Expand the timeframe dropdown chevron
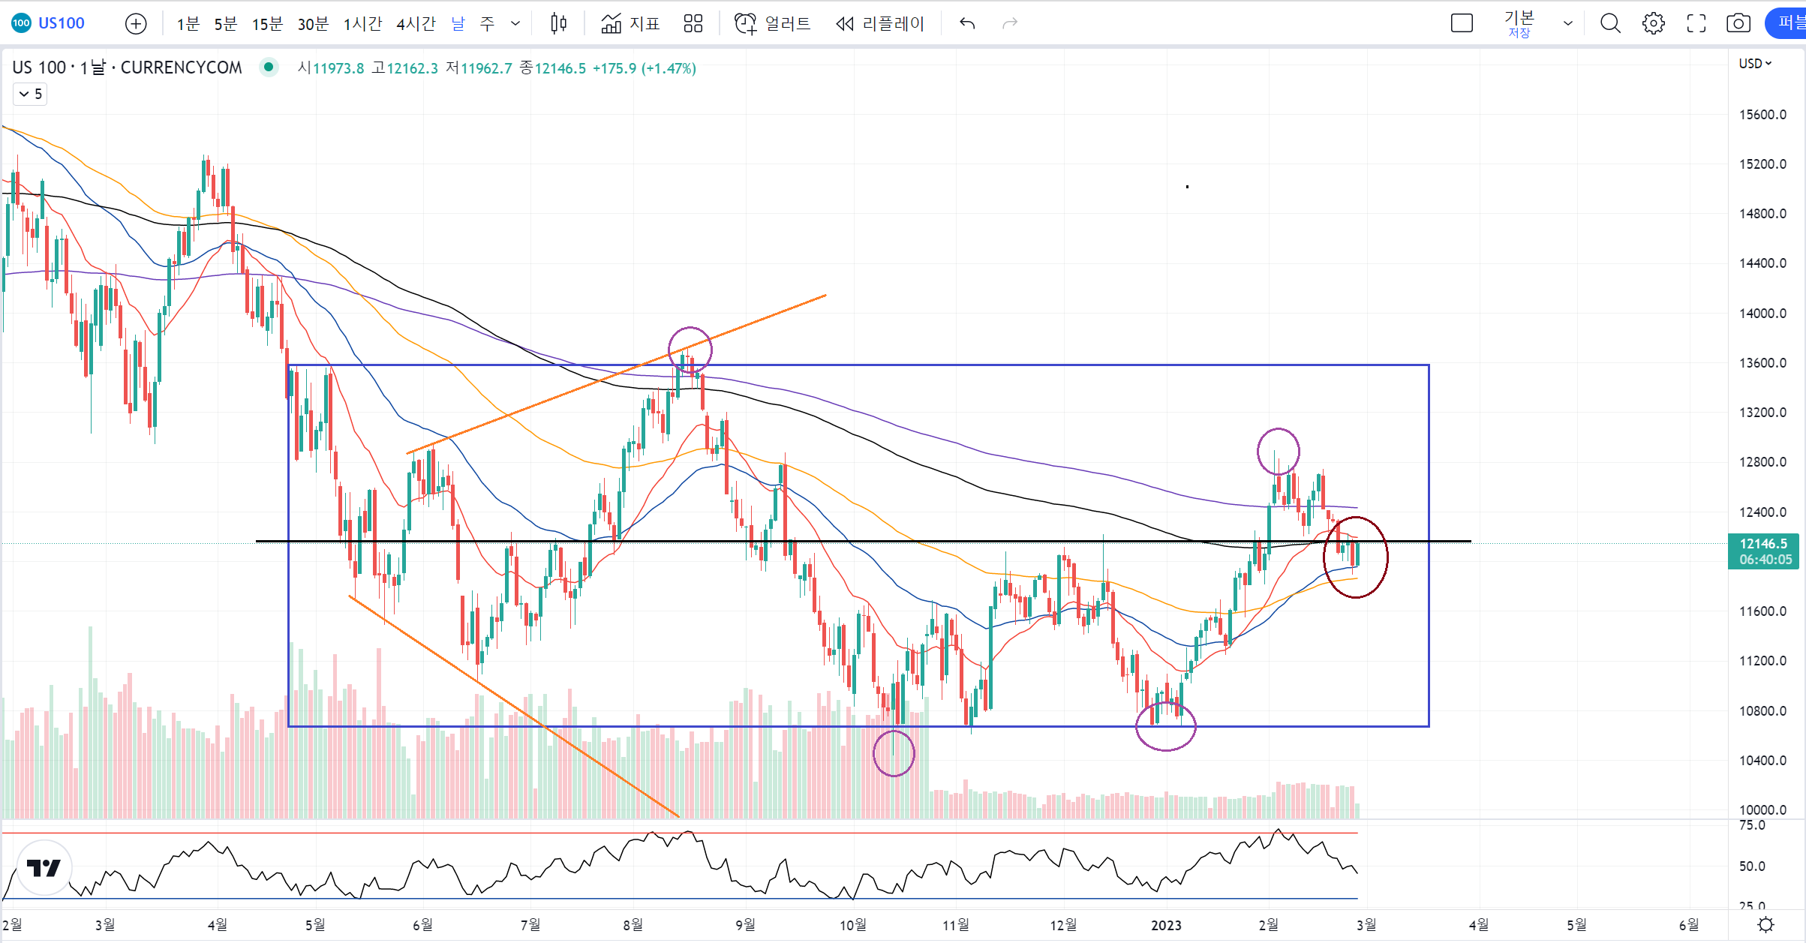The image size is (1806, 943). 515,24
